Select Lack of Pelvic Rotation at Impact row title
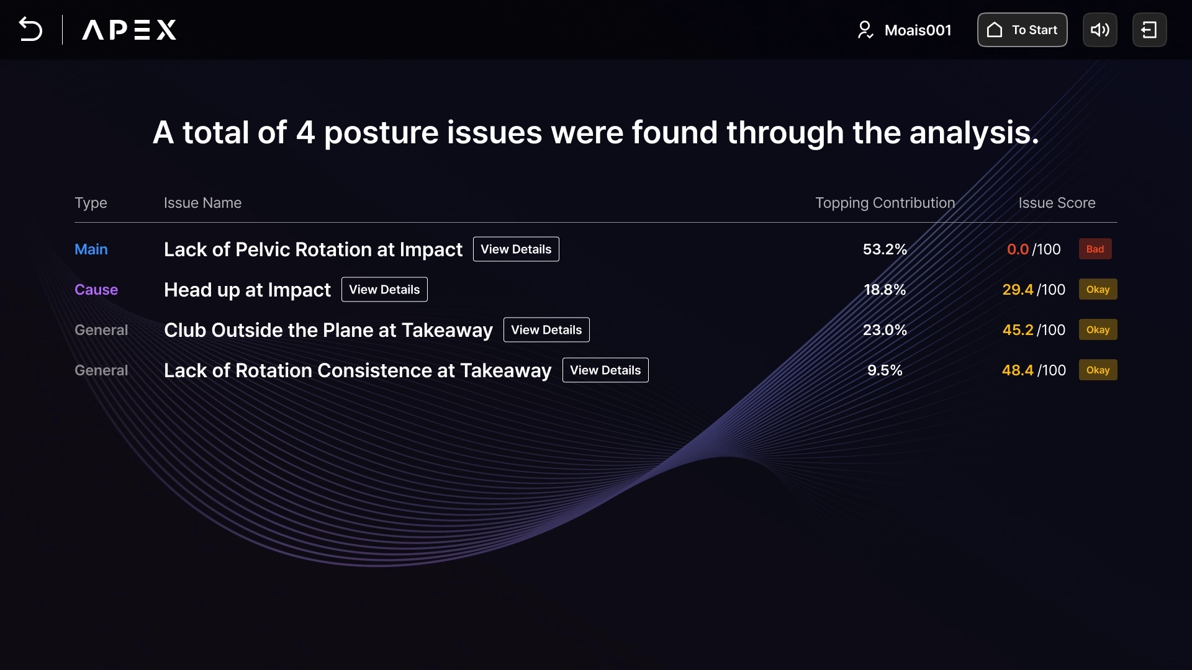Image resolution: width=1192 pixels, height=670 pixels. click(x=313, y=249)
